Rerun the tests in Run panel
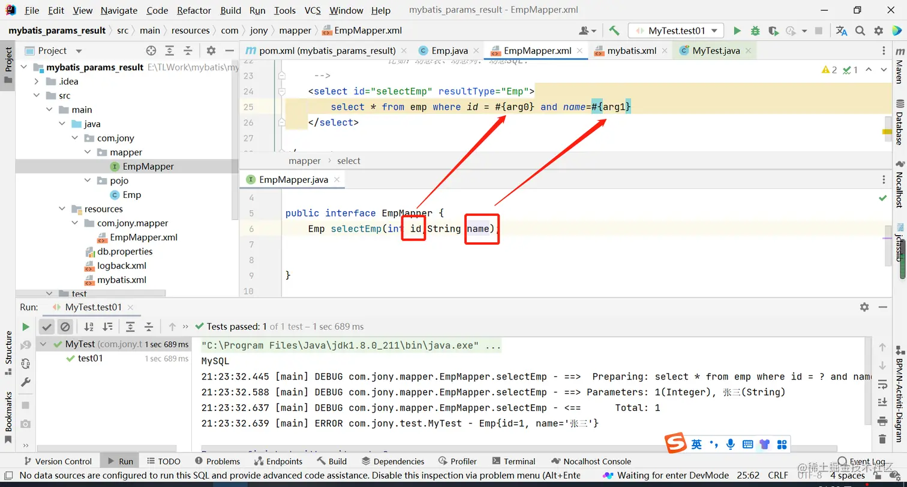The width and height of the screenshot is (907, 487). tap(26, 327)
